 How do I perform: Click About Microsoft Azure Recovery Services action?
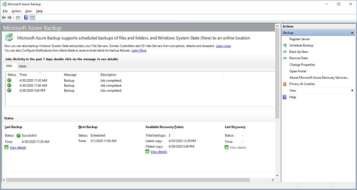click(x=319, y=78)
